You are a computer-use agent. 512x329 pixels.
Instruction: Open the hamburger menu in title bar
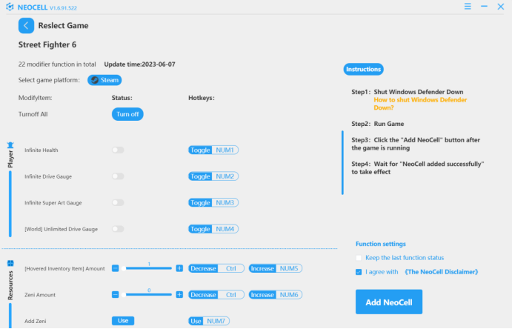468,6
